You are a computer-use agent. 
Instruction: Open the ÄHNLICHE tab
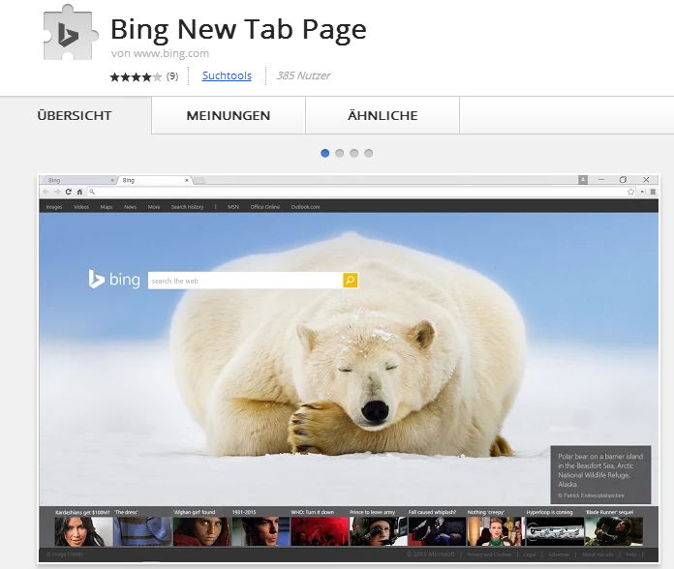383,115
